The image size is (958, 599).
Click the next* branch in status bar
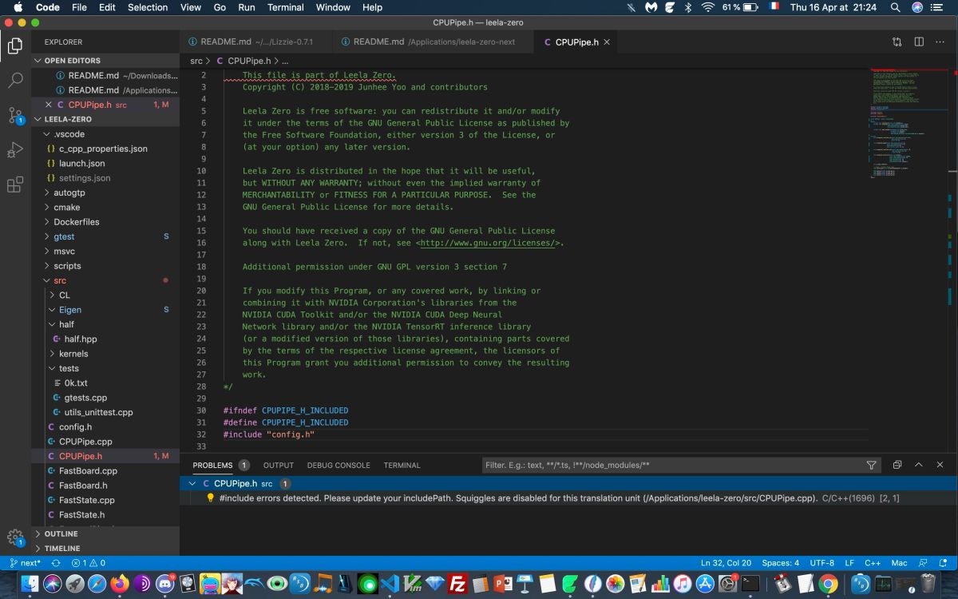click(x=26, y=563)
